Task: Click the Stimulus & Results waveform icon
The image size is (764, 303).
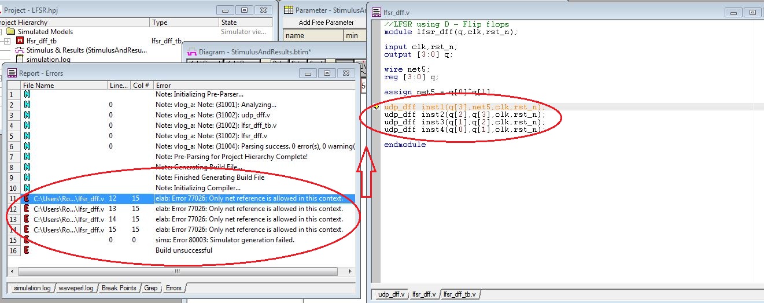Action: [x=20, y=50]
